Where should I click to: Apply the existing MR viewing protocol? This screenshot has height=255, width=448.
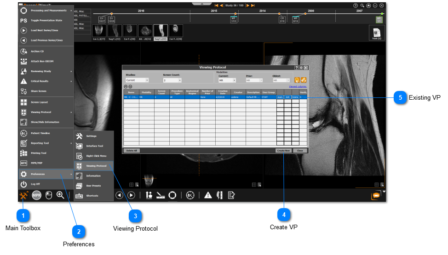tap(280, 97)
